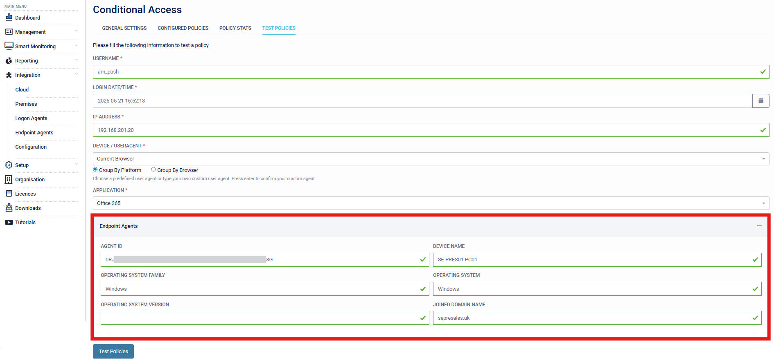The height and width of the screenshot is (361, 774).
Task: Open the login date calendar picker
Action: [x=760, y=101]
